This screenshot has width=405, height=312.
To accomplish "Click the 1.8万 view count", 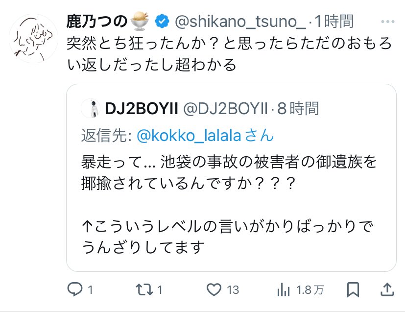I will click(x=310, y=290).
